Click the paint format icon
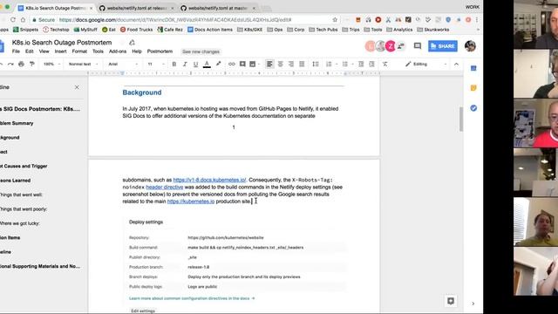The image size is (558, 314). (32, 64)
